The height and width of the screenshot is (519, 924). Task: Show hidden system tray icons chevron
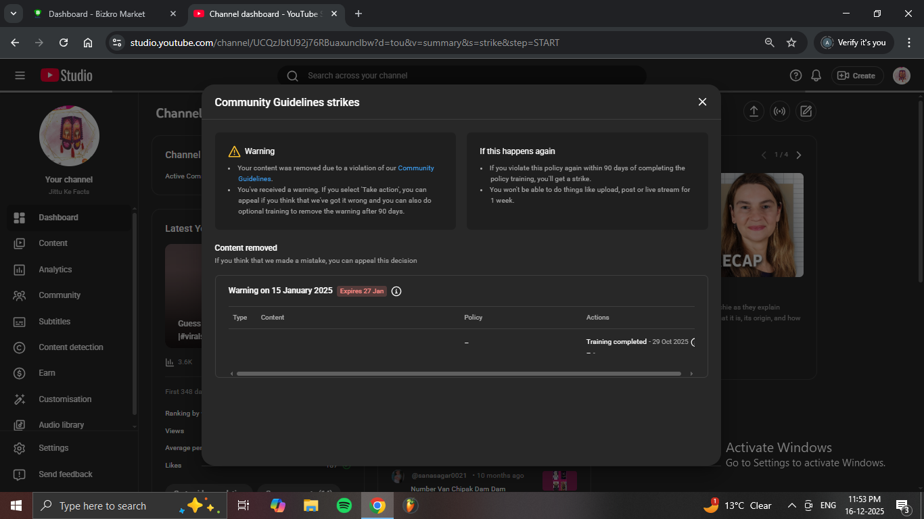pyautogui.click(x=791, y=505)
